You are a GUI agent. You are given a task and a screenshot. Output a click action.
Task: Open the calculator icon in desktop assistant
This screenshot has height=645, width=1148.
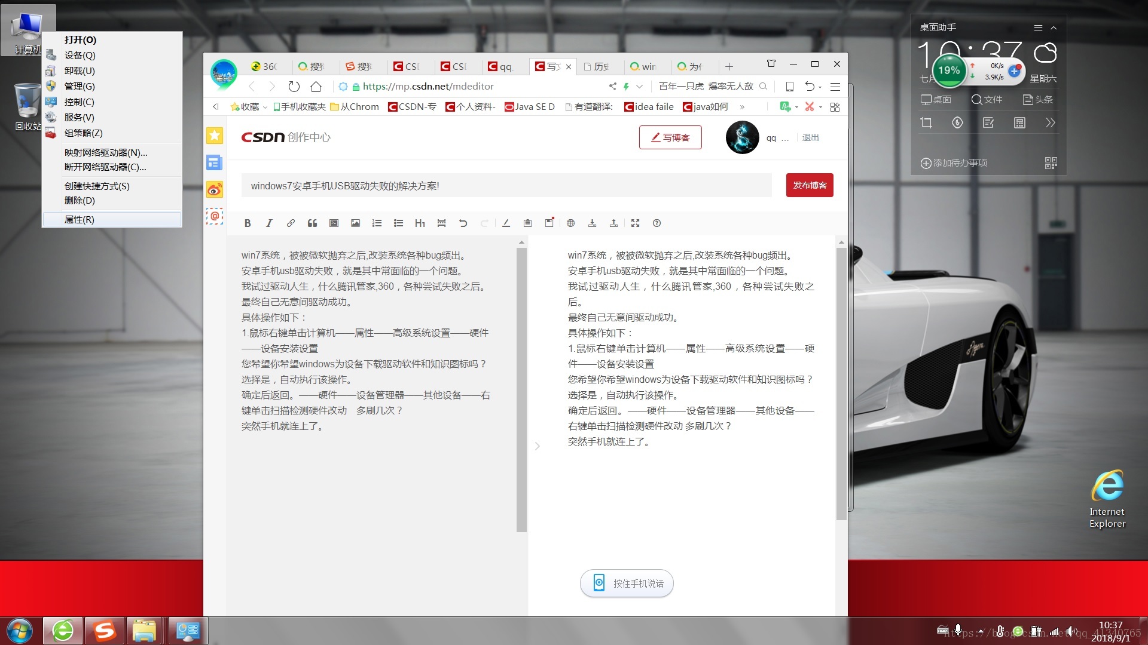click(1019, 123)
